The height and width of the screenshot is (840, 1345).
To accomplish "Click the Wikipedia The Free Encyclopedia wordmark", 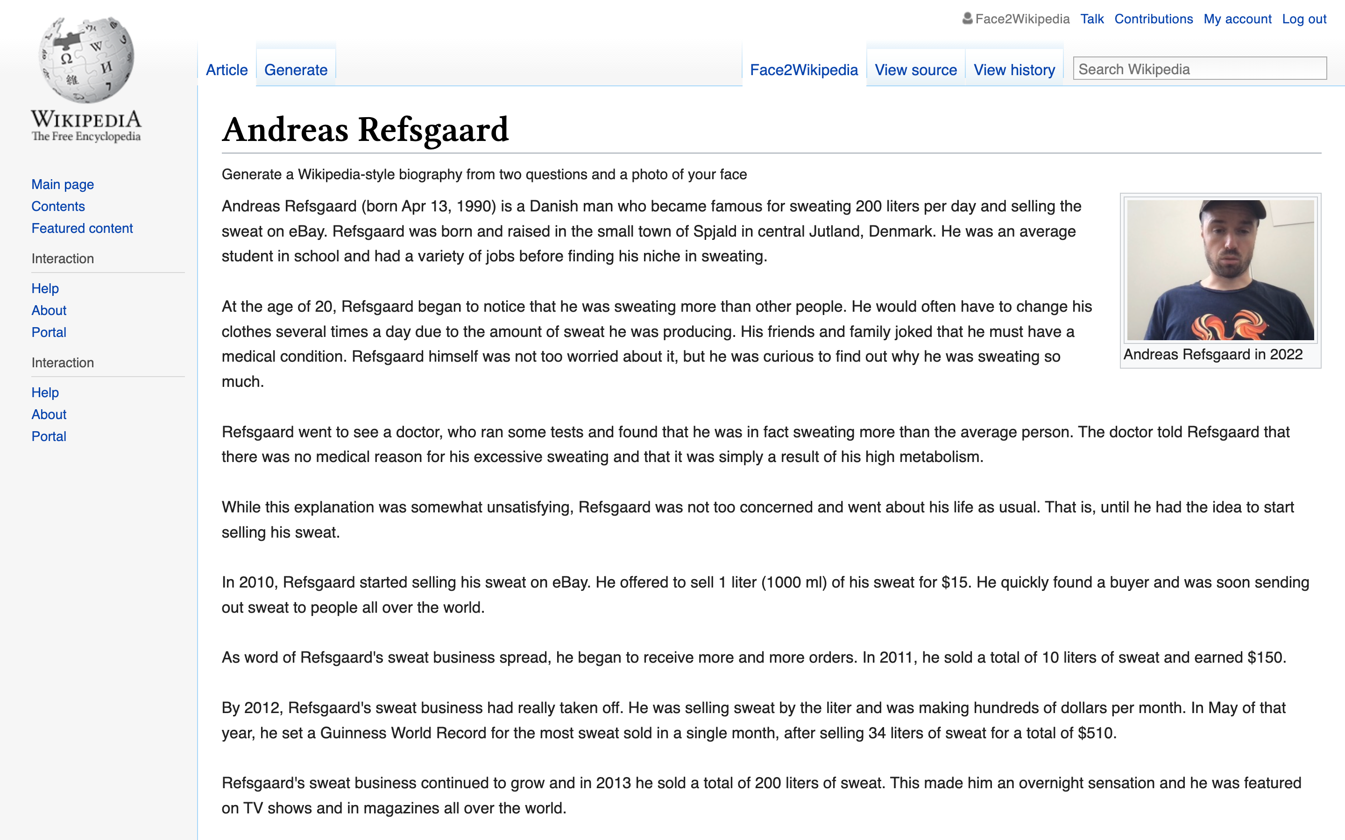I will tap(86, 126).
